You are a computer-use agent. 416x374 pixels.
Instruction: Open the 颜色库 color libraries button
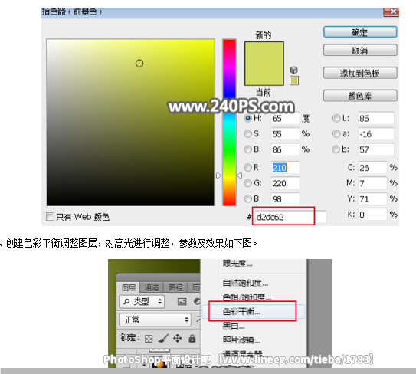[360, 96]
